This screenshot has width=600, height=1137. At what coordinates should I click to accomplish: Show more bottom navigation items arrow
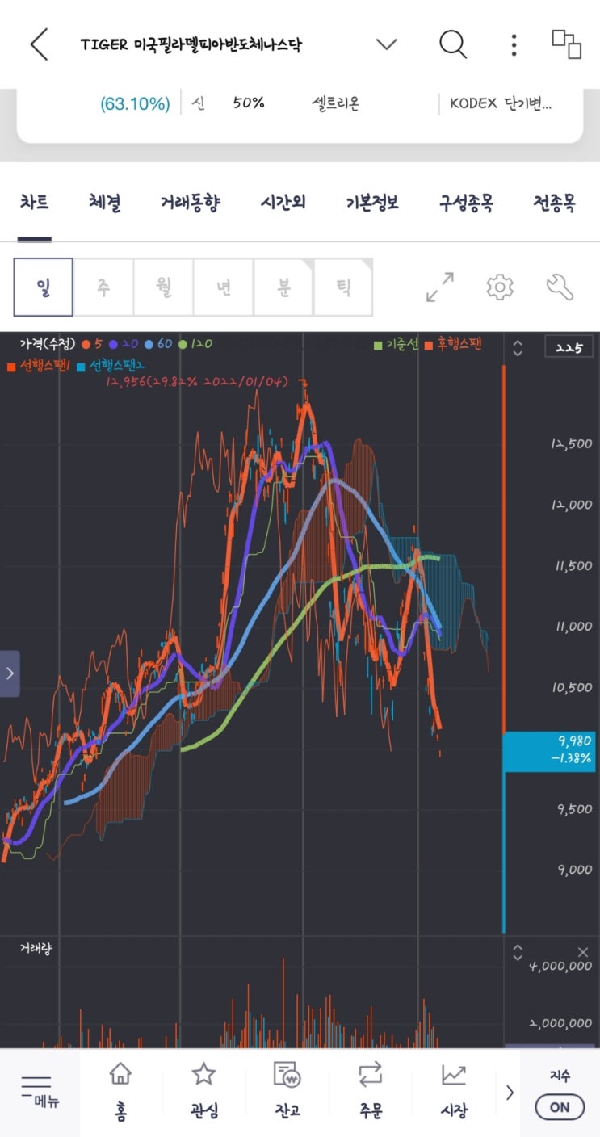[510, 1093]
